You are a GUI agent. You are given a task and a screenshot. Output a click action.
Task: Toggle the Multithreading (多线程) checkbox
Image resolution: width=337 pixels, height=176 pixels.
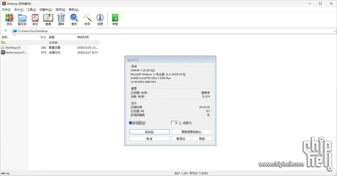130,123
